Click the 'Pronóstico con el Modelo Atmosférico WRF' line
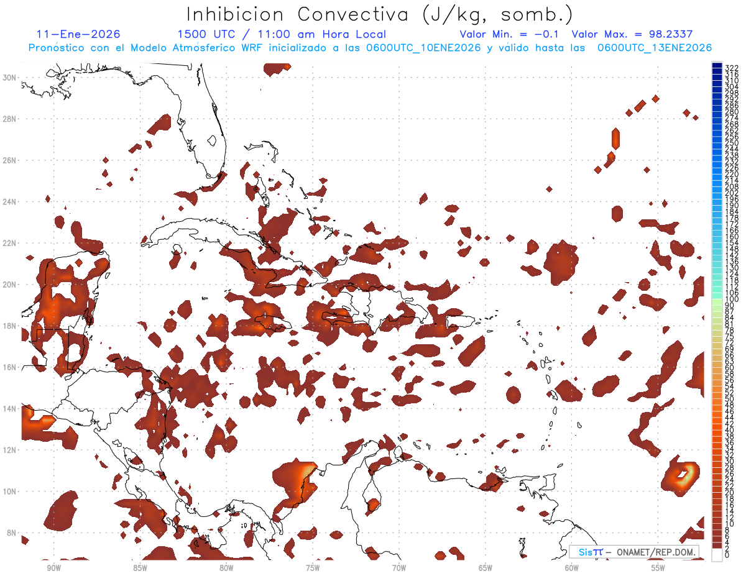Screen dimensions: 746x576 pos(370,47)
